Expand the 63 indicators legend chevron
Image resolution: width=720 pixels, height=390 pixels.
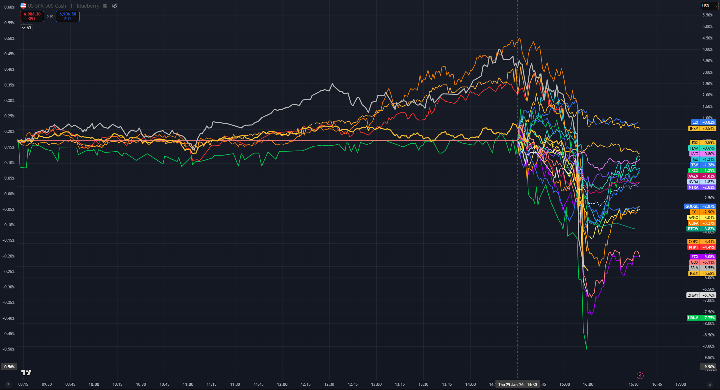[26, 28]
